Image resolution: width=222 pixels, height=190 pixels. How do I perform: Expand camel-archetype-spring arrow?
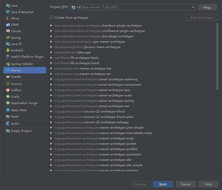[51, 101]
